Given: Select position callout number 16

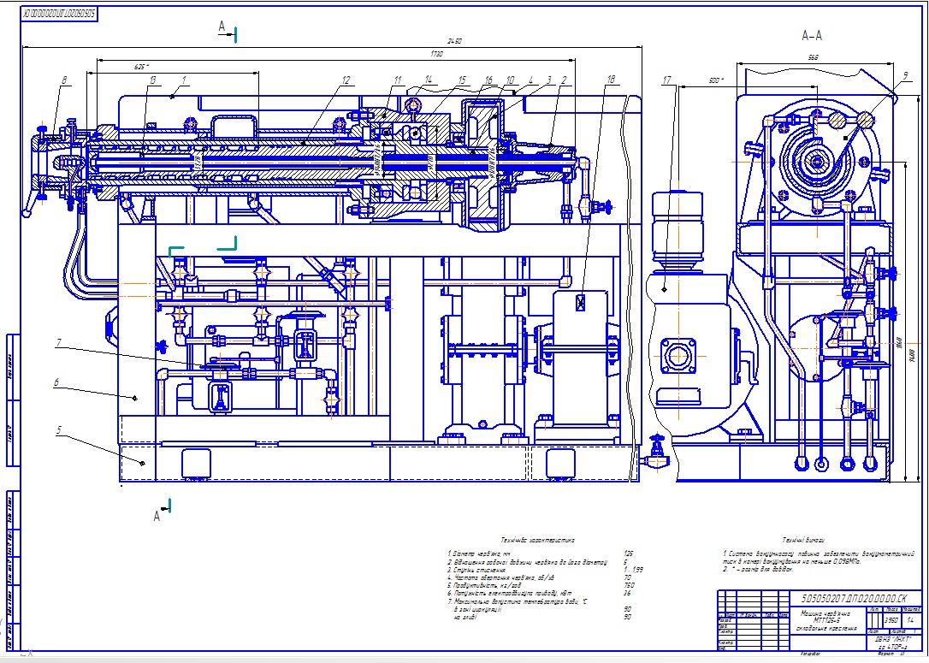Looking at the screenshot, I should click(488, 80).
